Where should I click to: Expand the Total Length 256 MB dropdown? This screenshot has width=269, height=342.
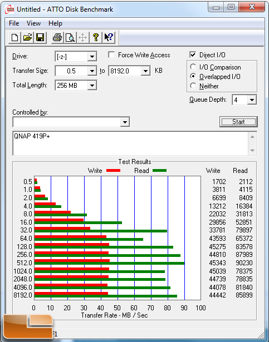[x=92, y=85]
